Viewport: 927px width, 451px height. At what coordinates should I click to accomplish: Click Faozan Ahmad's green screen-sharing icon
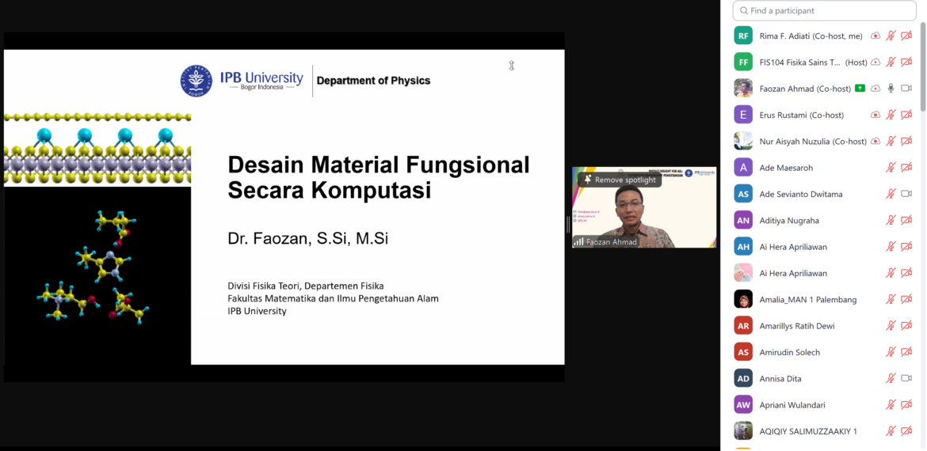[x=875, y=89]
